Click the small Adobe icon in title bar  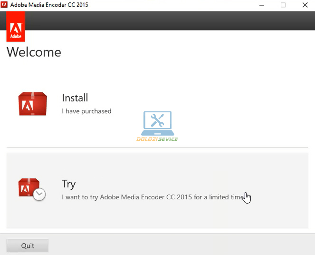click(x=5, y=5)
